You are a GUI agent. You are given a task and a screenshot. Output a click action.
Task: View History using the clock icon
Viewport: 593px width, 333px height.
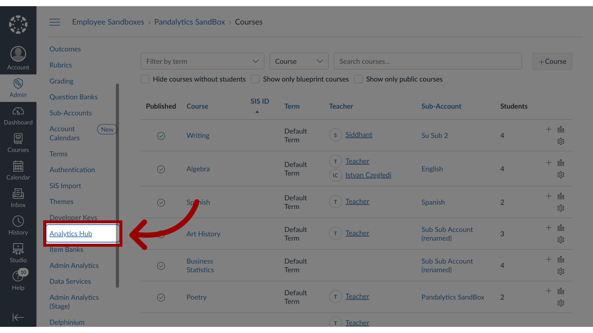click(x=18, y=225)
